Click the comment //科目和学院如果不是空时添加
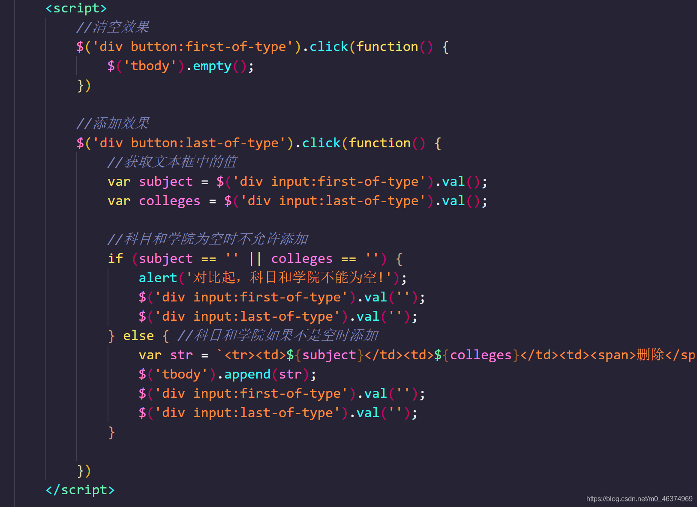Image resolution: width=697 pixels, height=507 pixels. coord(278,335)
